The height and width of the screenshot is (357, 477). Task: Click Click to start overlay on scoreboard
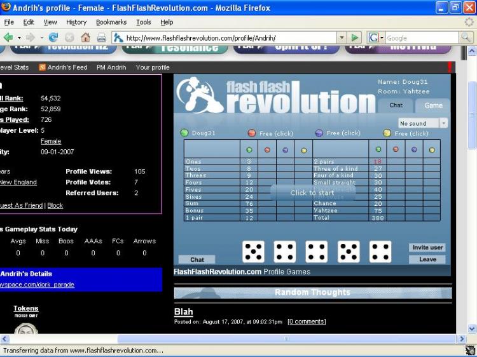pos(312,192)
